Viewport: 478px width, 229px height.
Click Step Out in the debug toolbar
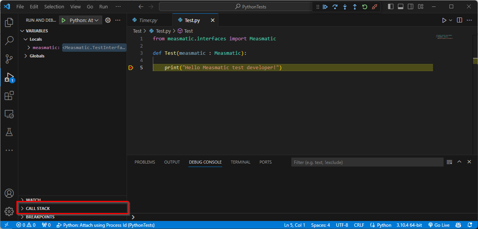pos(355,7)
